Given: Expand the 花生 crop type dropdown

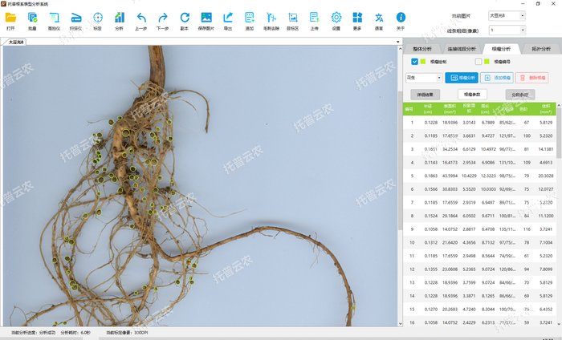Looking at the screenshot, I should pos(423,78).
